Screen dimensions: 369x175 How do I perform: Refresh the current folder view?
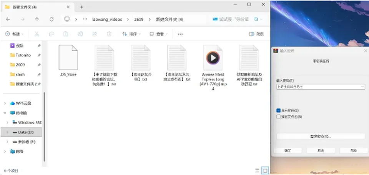[52, 19]
